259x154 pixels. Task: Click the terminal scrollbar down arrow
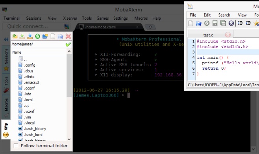[253, 149]
